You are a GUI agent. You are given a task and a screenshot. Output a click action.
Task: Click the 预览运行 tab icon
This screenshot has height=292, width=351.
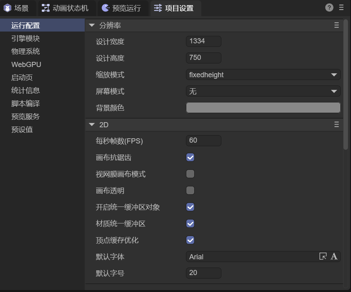(x=105, y=8)
